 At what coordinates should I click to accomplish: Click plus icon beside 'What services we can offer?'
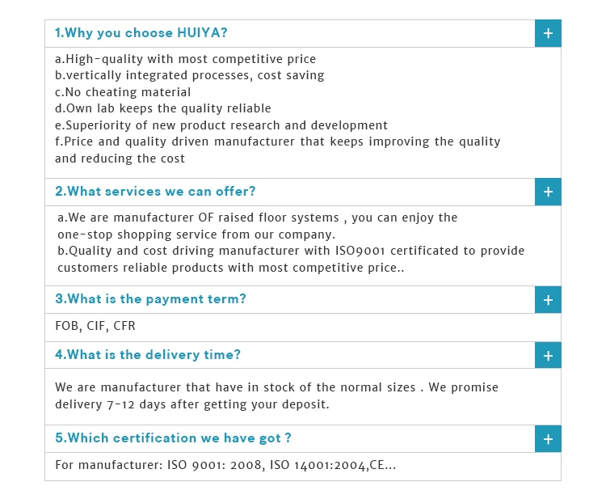(x=548, y=192)
